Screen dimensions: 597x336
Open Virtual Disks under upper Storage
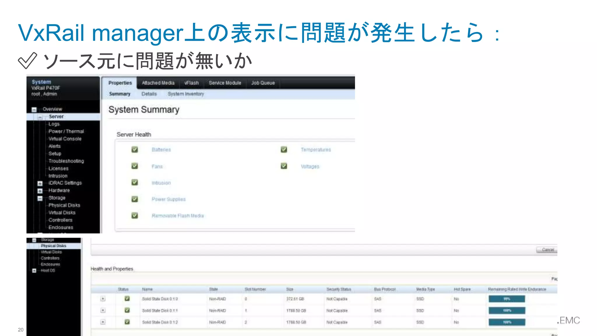tap(62, 213)
